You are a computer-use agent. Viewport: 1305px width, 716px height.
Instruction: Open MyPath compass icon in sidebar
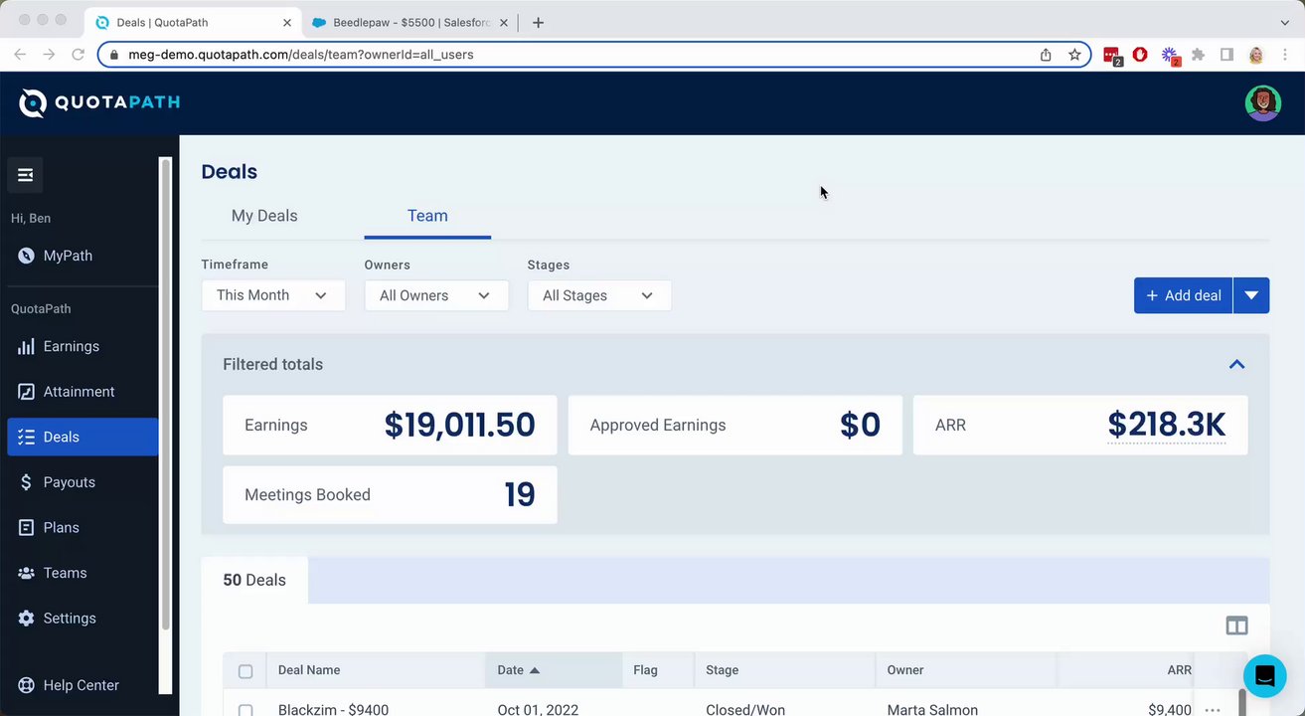[26, 256]
